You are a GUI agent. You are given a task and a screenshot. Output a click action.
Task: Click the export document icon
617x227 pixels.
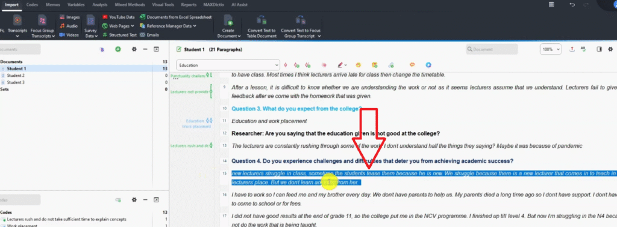point(572,49)
